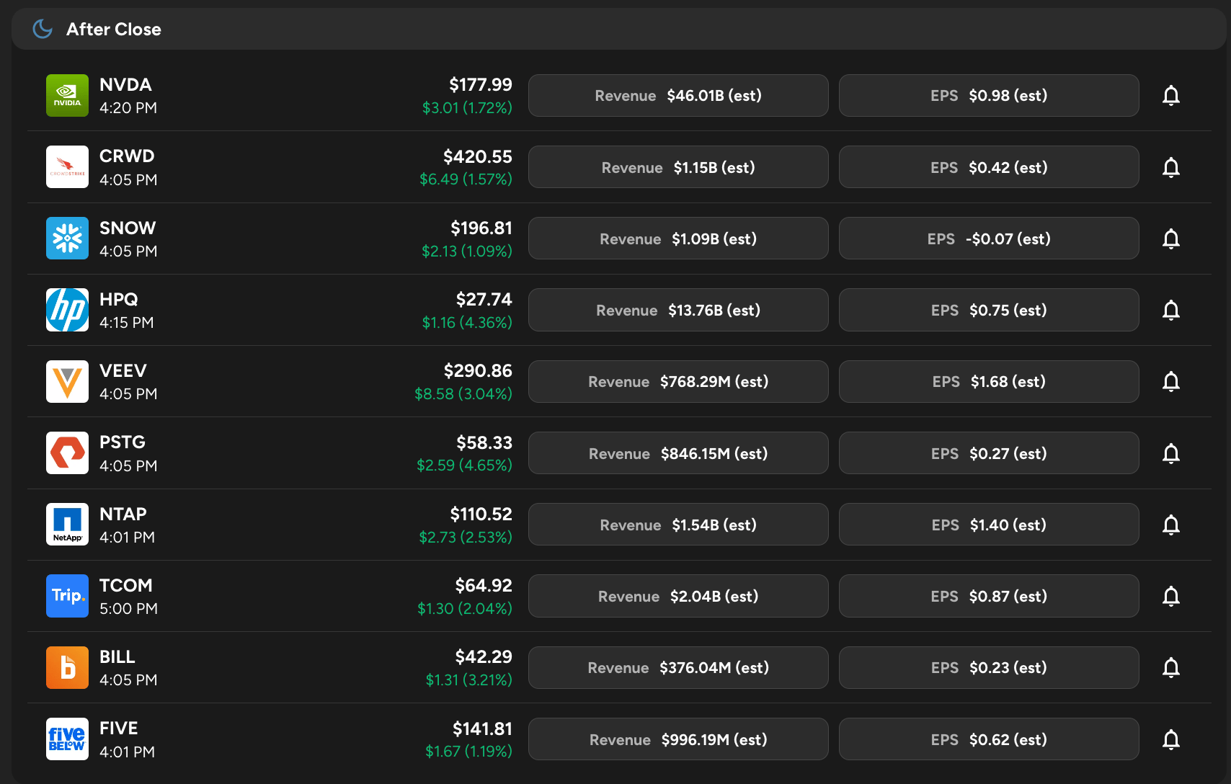
Task: Select PSTG EPS $0.27 estimate
Action: (989, 453)
